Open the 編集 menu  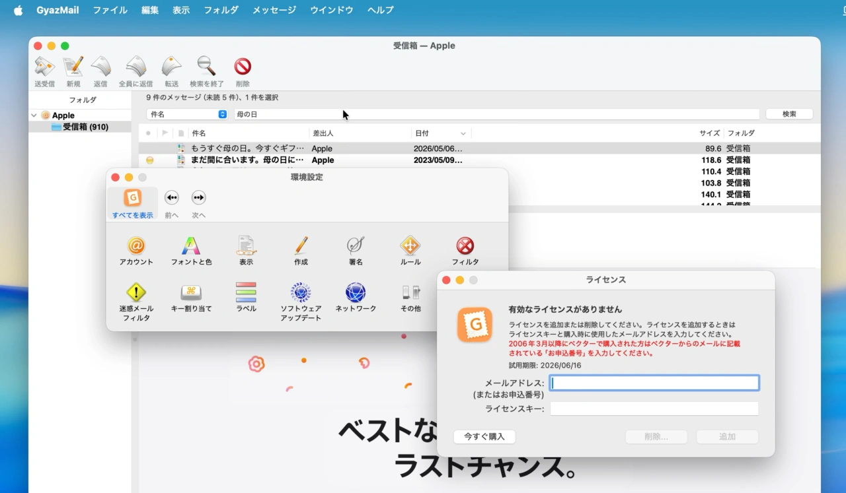pyautogui.click(x=150, y=10)
